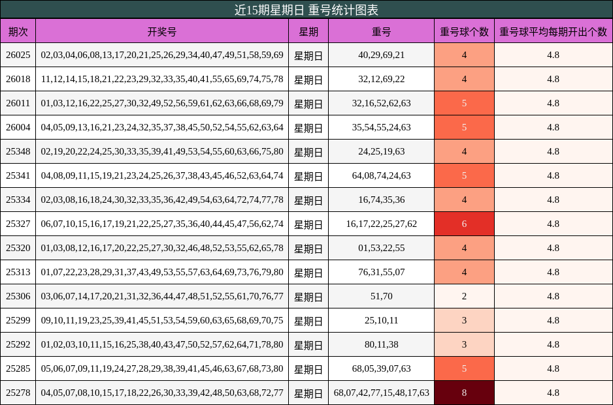Click the count cell showing 2 for 25306
613x405 pixels.
click(x=464, y=296)
